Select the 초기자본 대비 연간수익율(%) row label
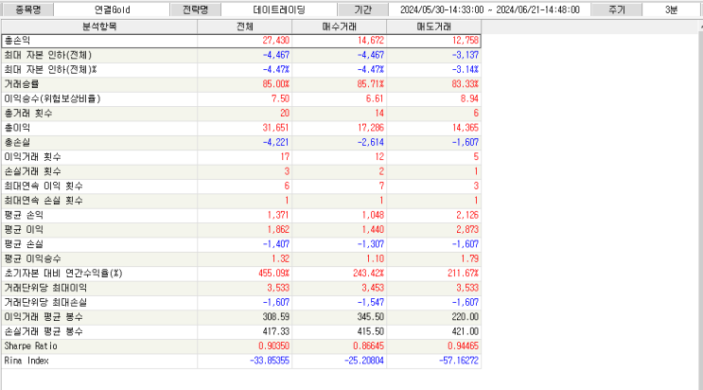 coord(63,273)
